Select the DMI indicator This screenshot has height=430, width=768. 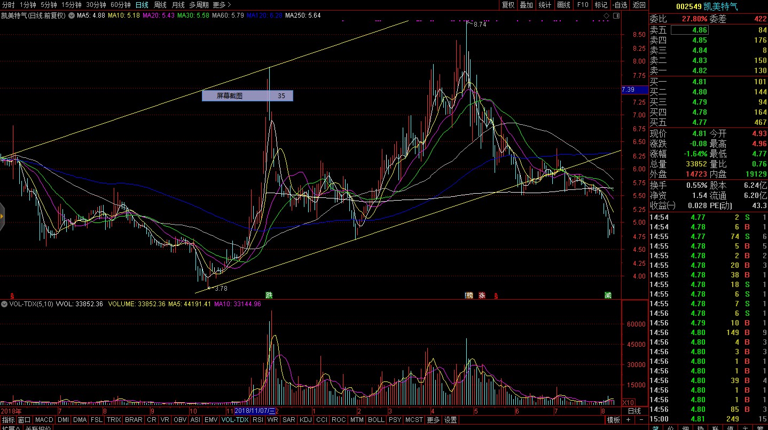[x=63, y=420]
